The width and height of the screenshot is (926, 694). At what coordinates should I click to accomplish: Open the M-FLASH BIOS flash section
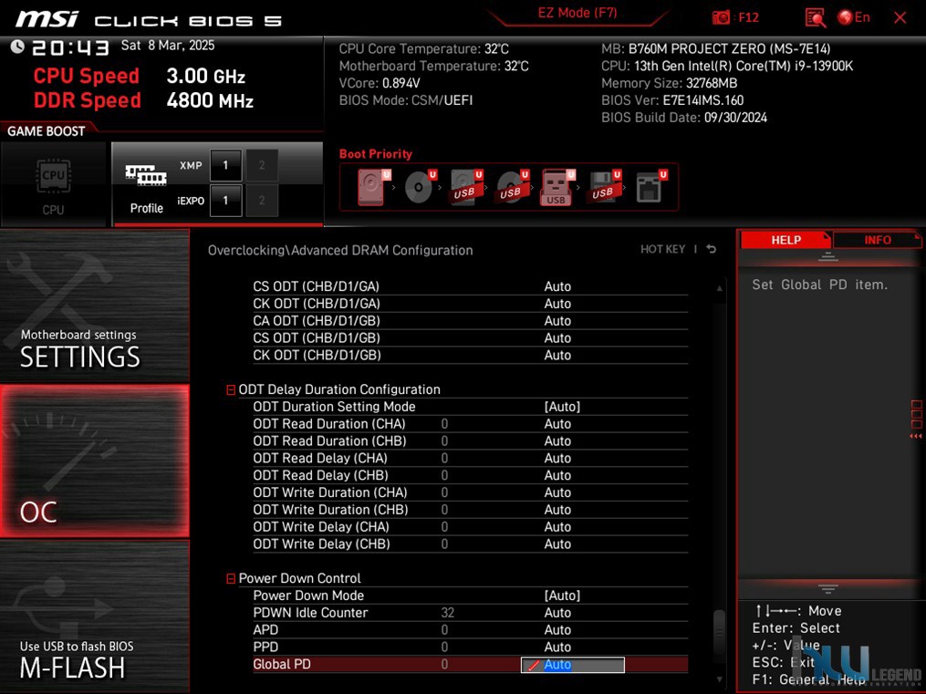tap(95, 616)
